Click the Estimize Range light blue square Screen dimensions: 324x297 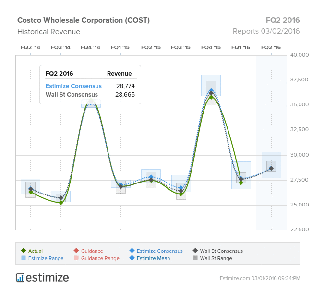click(24, 258)
